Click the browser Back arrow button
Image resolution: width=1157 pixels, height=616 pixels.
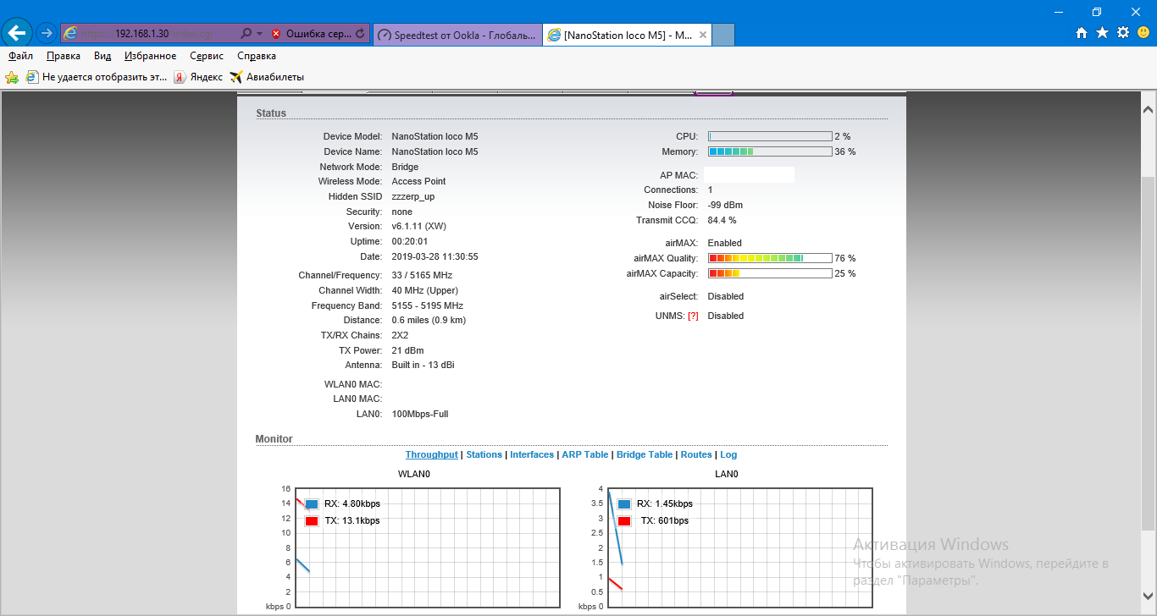click(18, 33)
